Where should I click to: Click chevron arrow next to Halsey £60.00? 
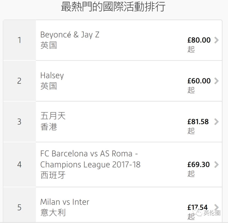pyautogui.click(x=216, y=81)
